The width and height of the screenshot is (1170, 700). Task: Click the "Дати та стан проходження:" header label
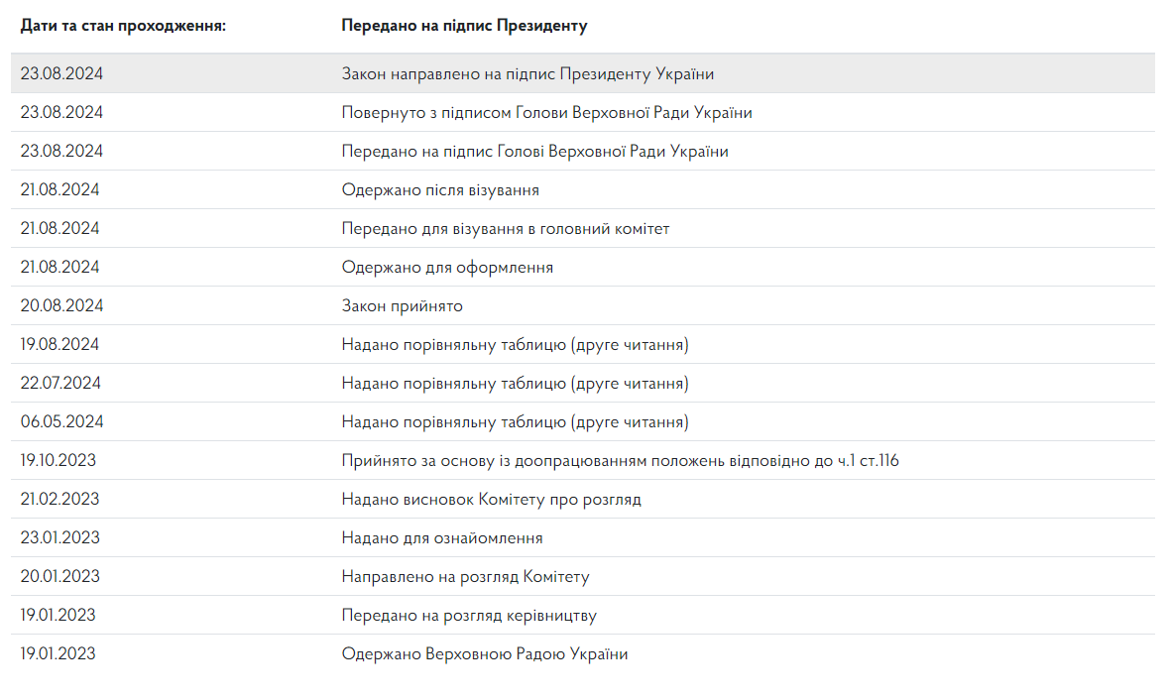[123, 26]
